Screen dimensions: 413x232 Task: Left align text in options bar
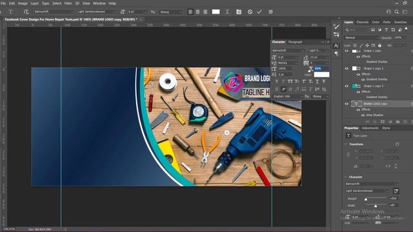point(190,12)
